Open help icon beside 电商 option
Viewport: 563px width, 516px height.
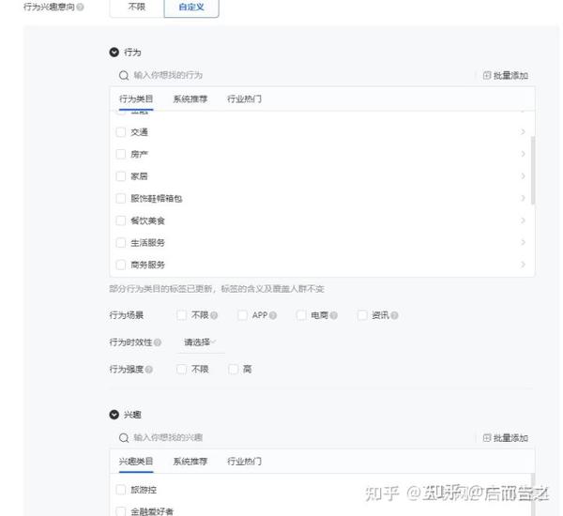[x=333, y=315]
